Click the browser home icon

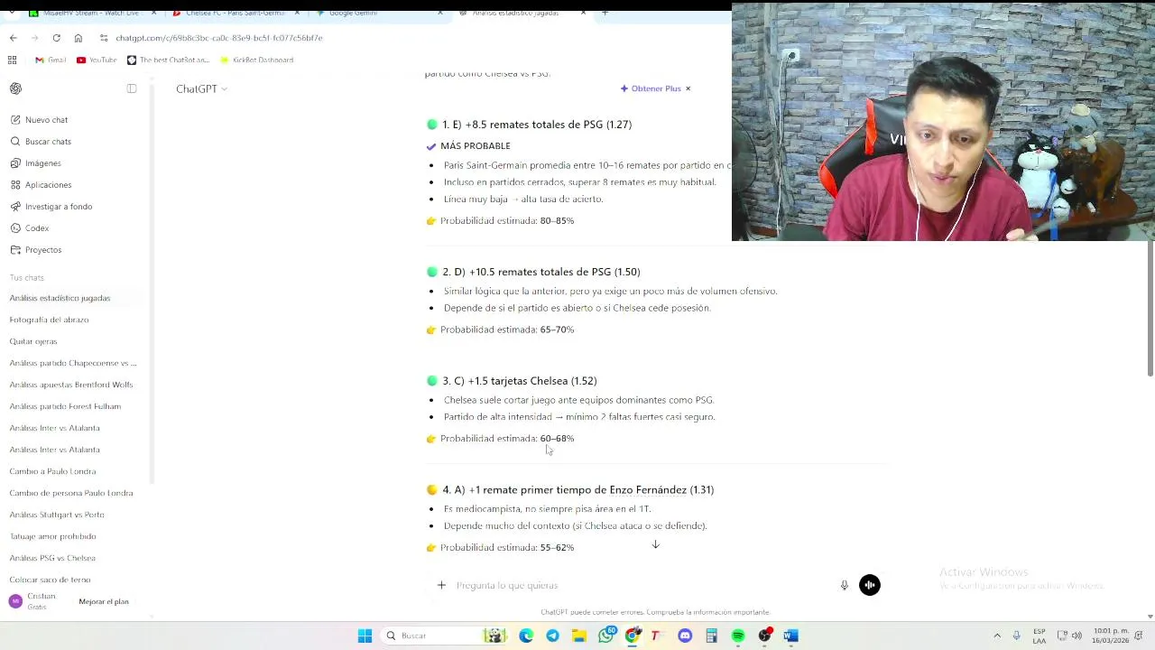78,38
